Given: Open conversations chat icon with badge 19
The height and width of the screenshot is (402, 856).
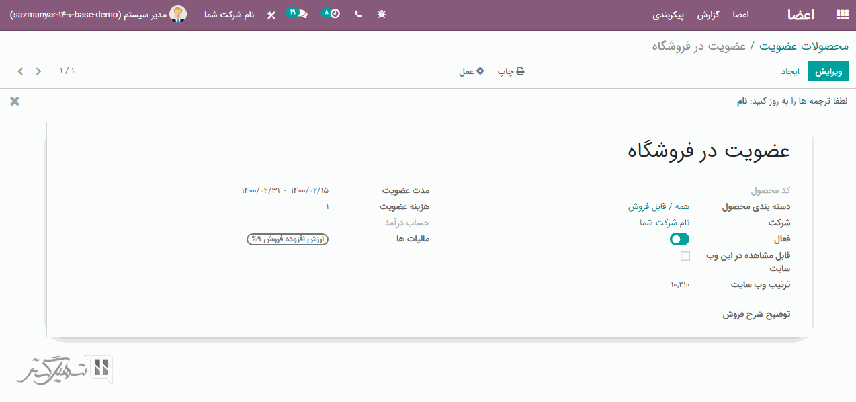Looking at the screenshot, I should coord(298,14).
